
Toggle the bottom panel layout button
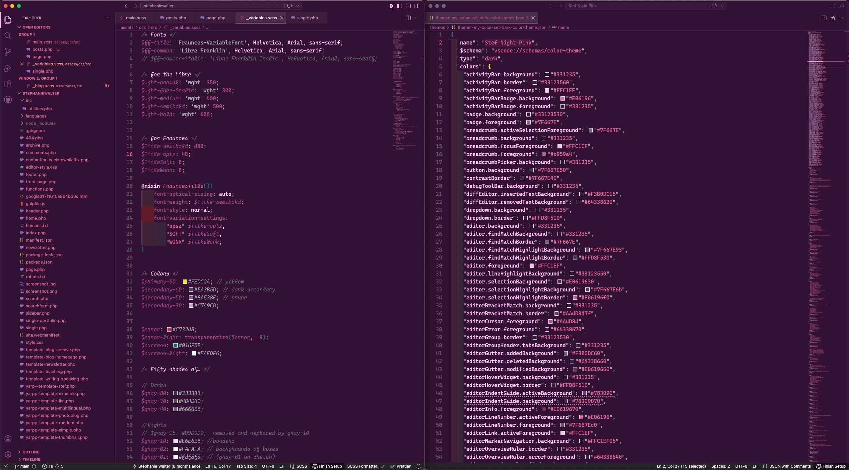(408, 6)
